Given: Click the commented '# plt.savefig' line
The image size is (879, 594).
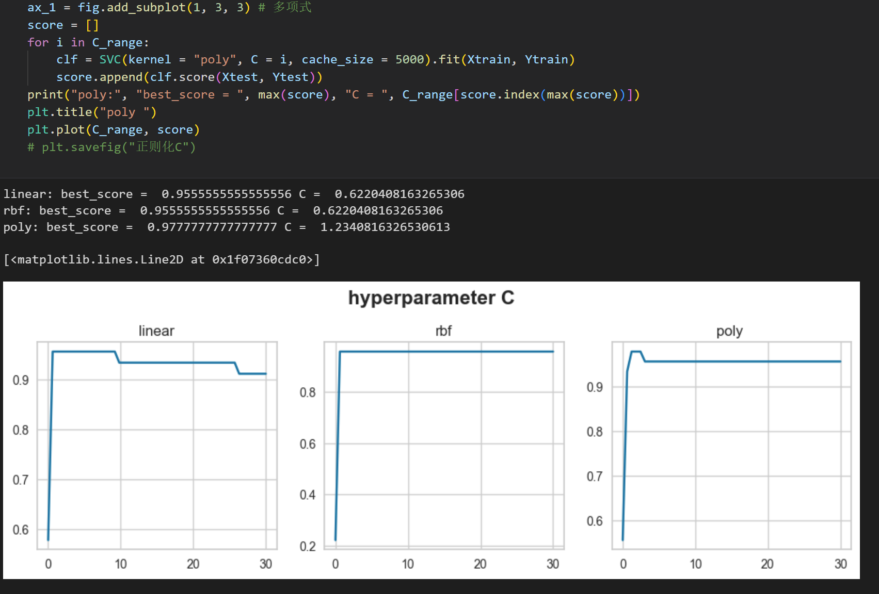Looking at the screenshot, I should (x=111, y=147).
